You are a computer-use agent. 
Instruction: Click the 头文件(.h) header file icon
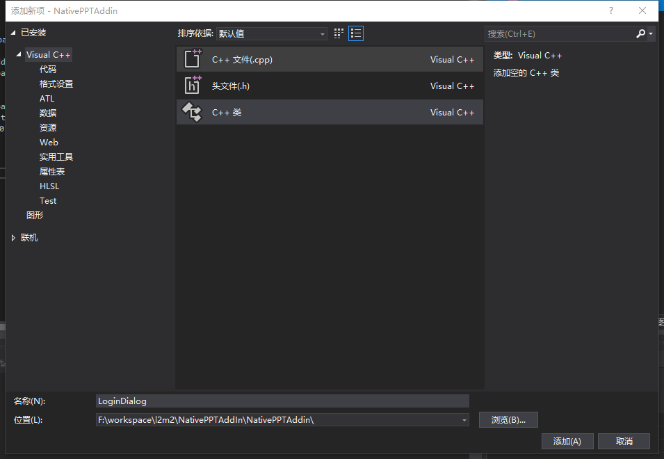193,85
